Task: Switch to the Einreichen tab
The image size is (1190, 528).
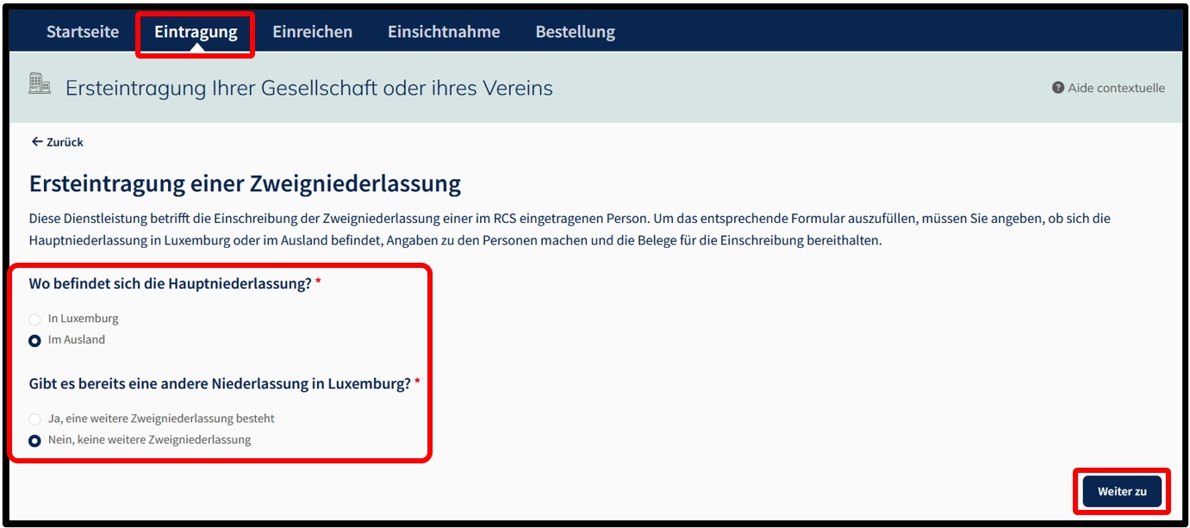Action: coord(313,32)
